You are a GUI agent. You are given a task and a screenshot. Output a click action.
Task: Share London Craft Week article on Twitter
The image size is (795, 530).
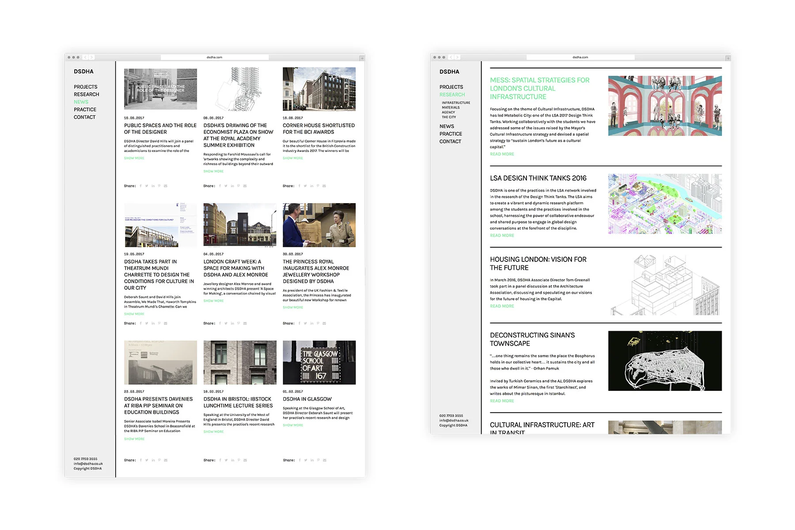[x=226, y=323]
